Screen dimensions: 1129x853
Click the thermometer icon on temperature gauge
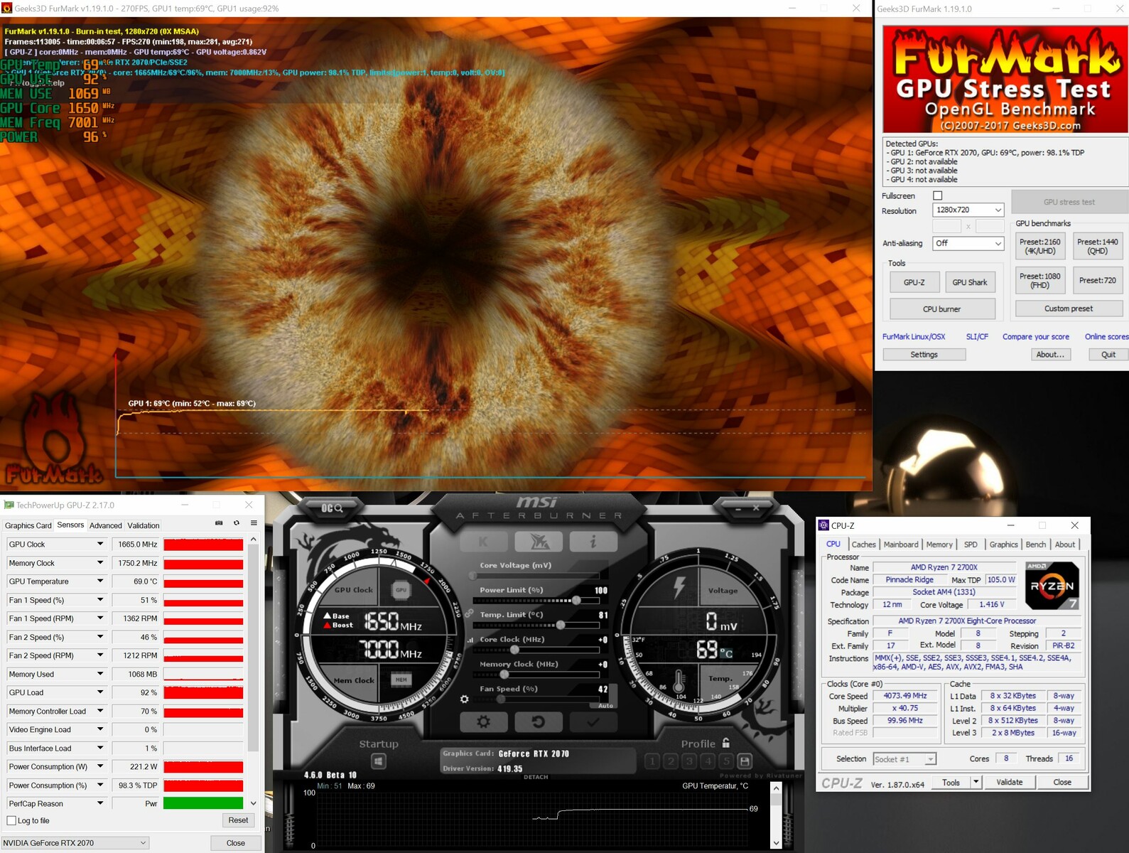click(x=679, y=682)
